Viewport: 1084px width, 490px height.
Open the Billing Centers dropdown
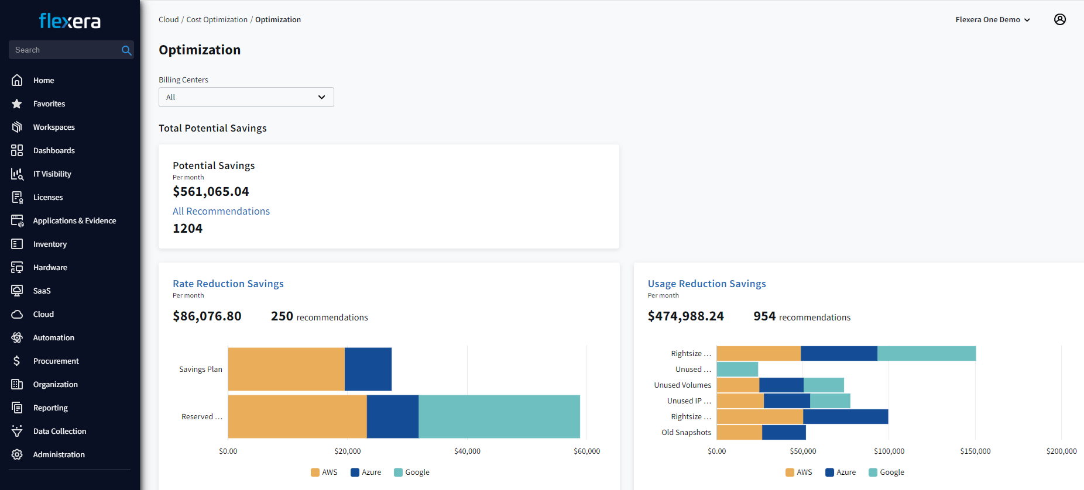246,97
